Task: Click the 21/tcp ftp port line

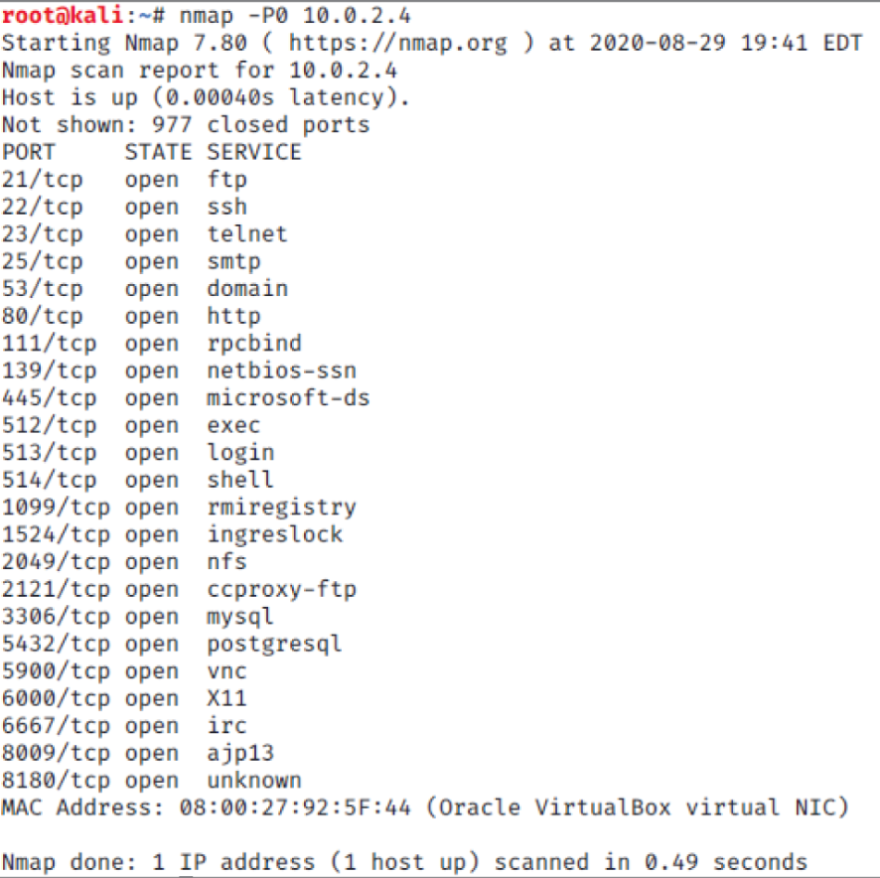Action: 124,180
